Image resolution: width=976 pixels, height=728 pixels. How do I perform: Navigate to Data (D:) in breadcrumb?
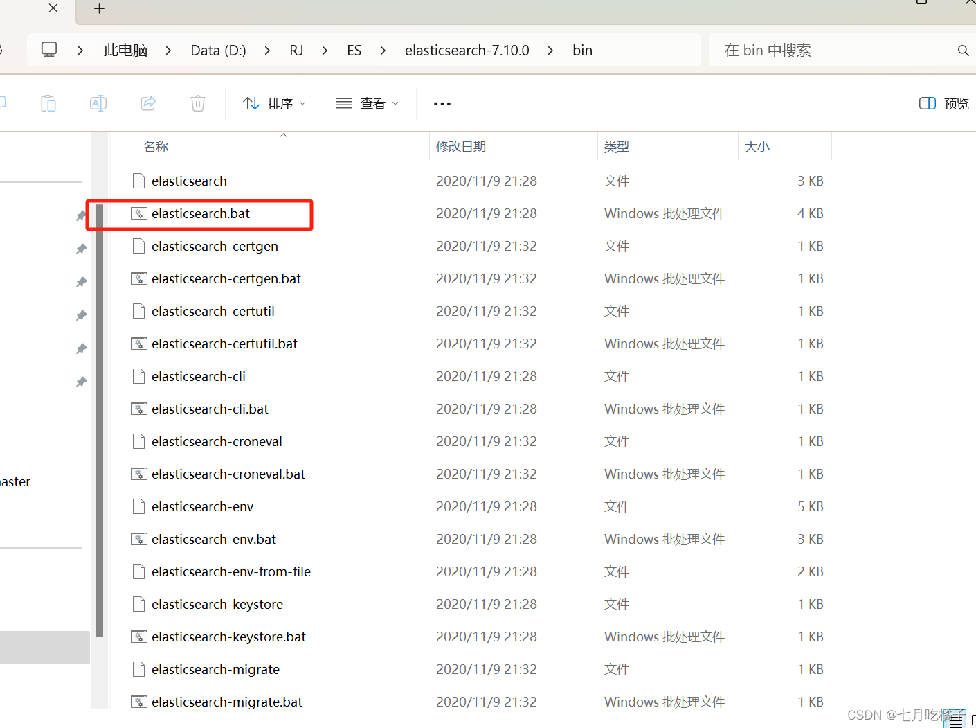219,51
